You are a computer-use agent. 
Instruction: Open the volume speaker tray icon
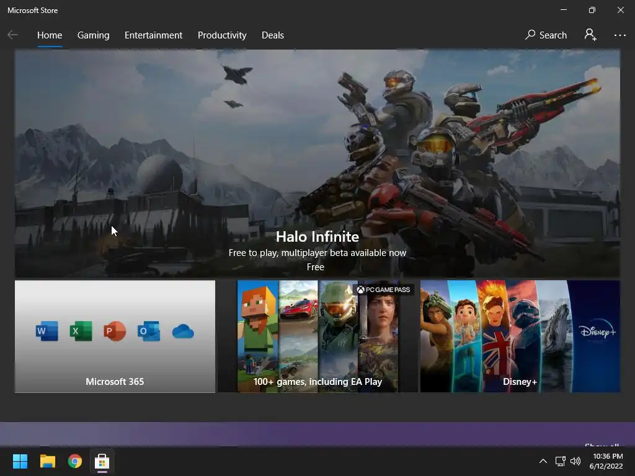point(575,461)
